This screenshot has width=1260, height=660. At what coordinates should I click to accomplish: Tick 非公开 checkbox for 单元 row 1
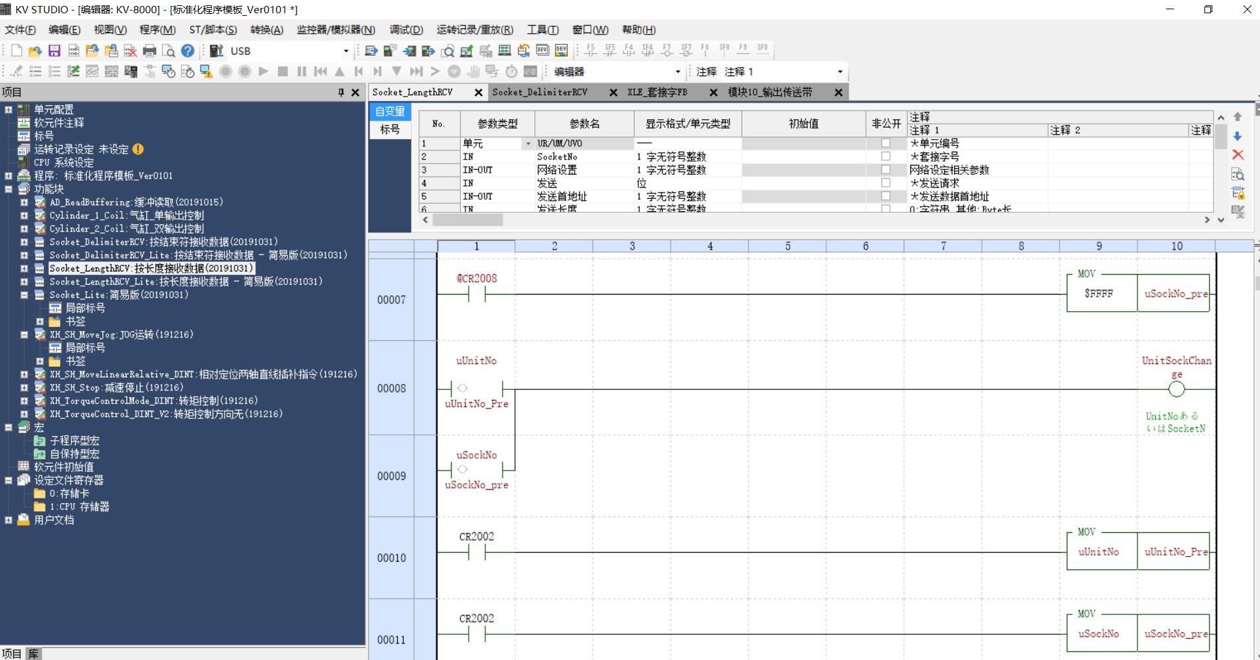pos(885,143)
